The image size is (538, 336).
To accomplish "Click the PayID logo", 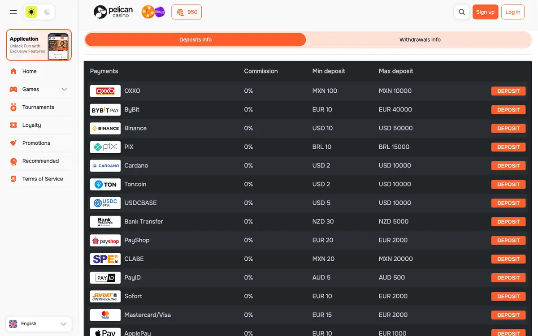I will point(105,278).
